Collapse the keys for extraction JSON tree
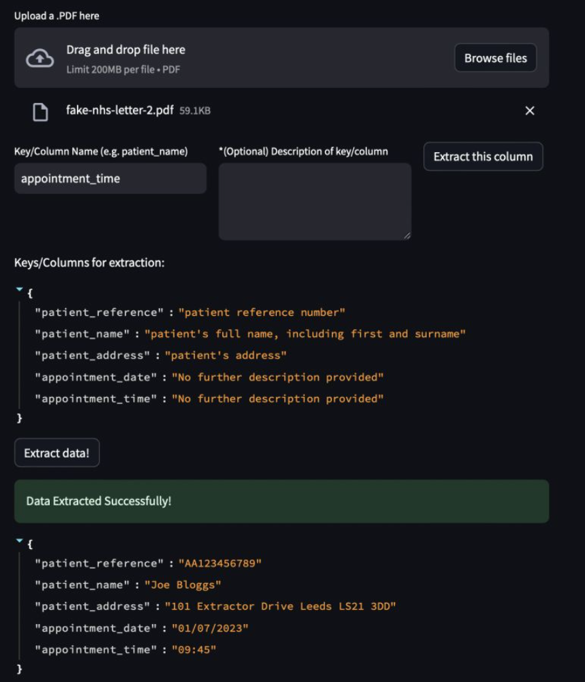The width and height of the screenshot is (585, 682). 19,291
